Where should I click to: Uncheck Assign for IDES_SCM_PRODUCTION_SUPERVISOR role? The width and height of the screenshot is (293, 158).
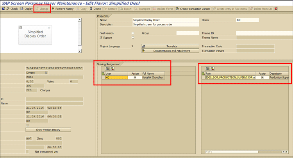point(262,77)
